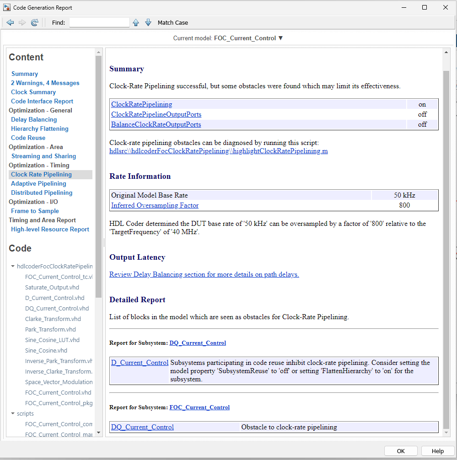Open the Streaming and Sharing section
Image resolution: width=457 pixels, height=460 pixels.
pos(43,156)
